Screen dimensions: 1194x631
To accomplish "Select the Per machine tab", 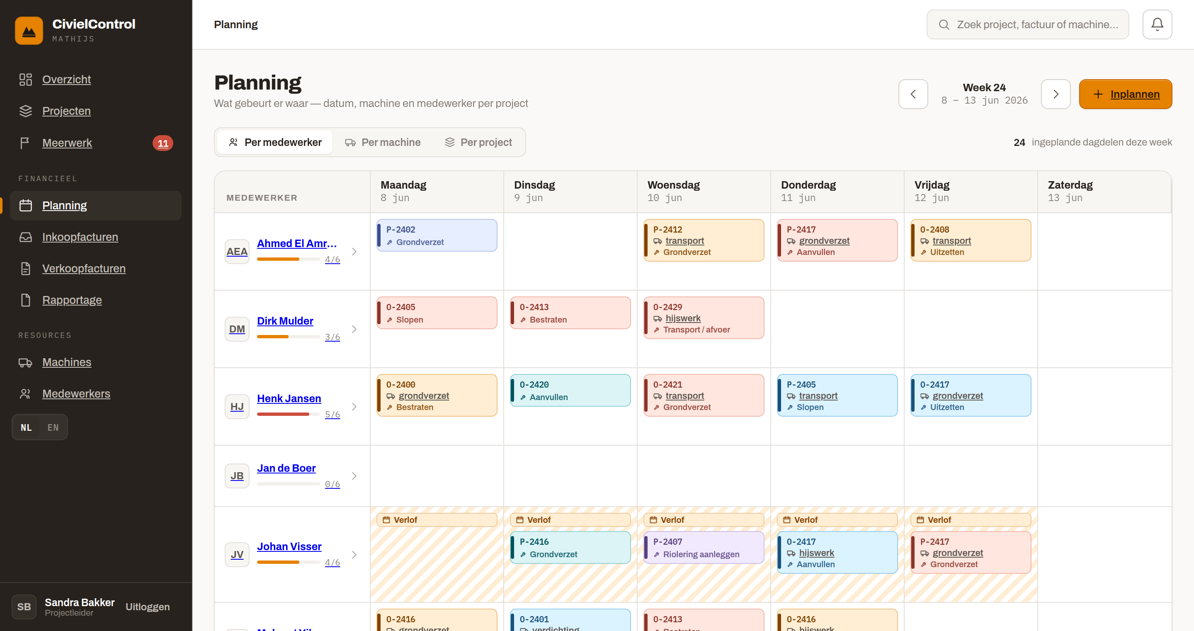I will coord(382,142).
